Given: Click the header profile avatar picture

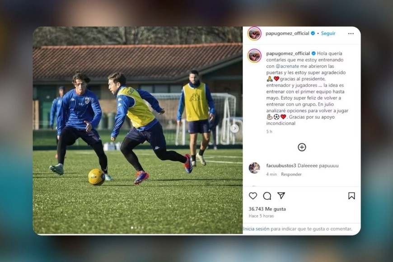Looking at the screenshot, I should coord(254,33).
